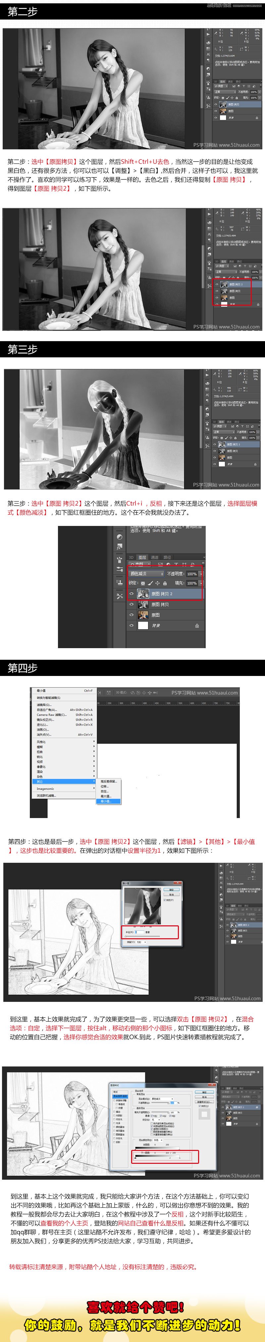The image size is (265, 1342).
Task: Enable 描边 checkbox in the layer style list
Action: (114, 1112)
